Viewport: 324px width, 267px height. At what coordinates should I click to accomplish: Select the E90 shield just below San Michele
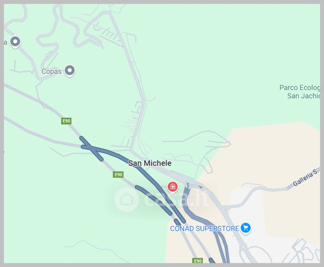click(118, 174)
